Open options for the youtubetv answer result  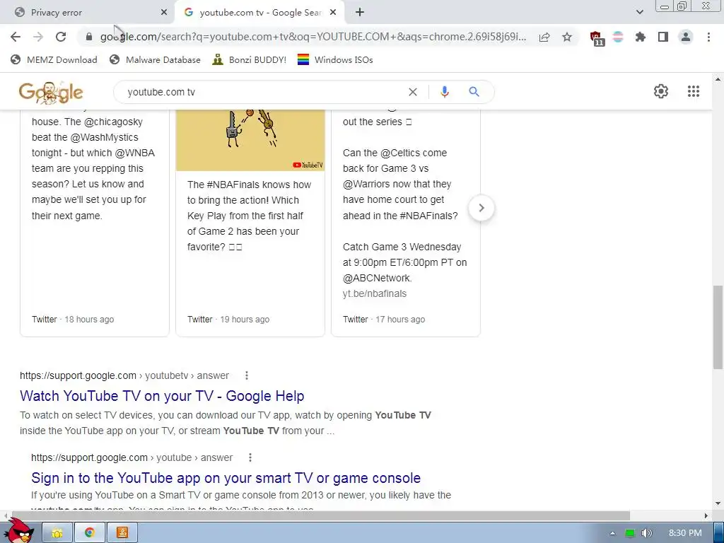[x=247, y=375]
